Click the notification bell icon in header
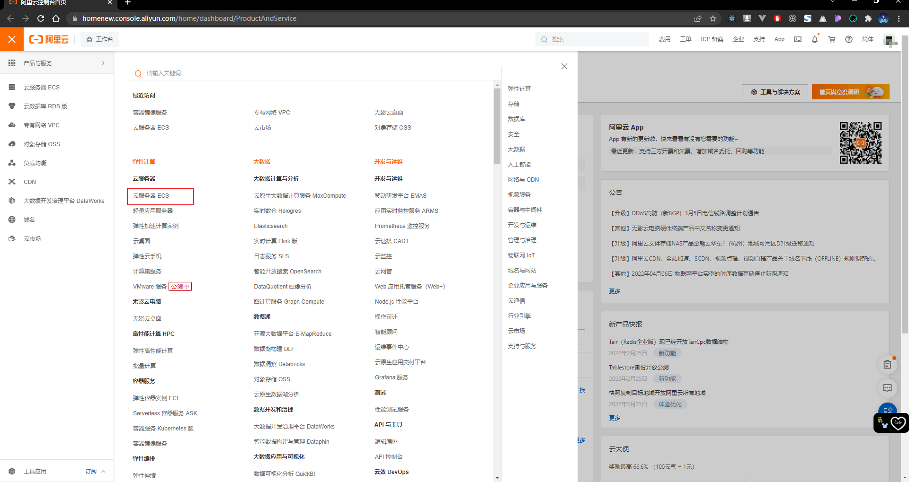 click(815, 39)
